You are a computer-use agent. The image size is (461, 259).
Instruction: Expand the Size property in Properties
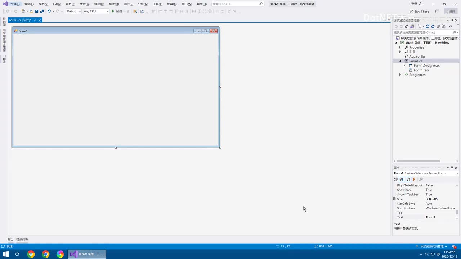point(394,199)
